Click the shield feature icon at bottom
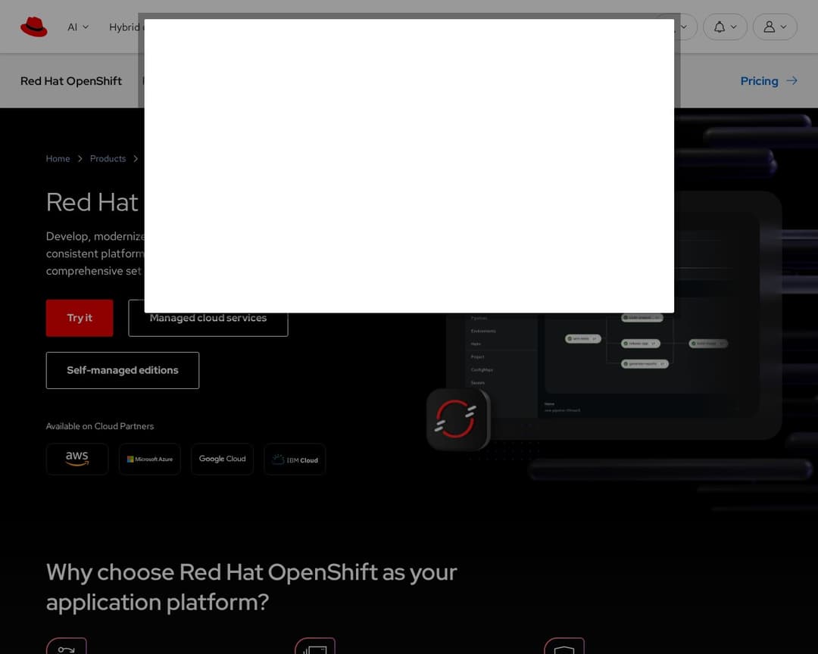 [x=564, y=648]
